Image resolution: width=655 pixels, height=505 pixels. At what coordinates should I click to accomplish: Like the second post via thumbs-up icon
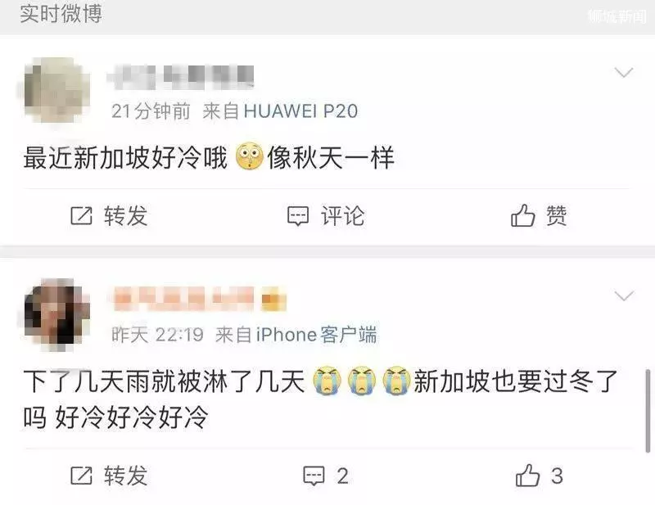(527, 476)
